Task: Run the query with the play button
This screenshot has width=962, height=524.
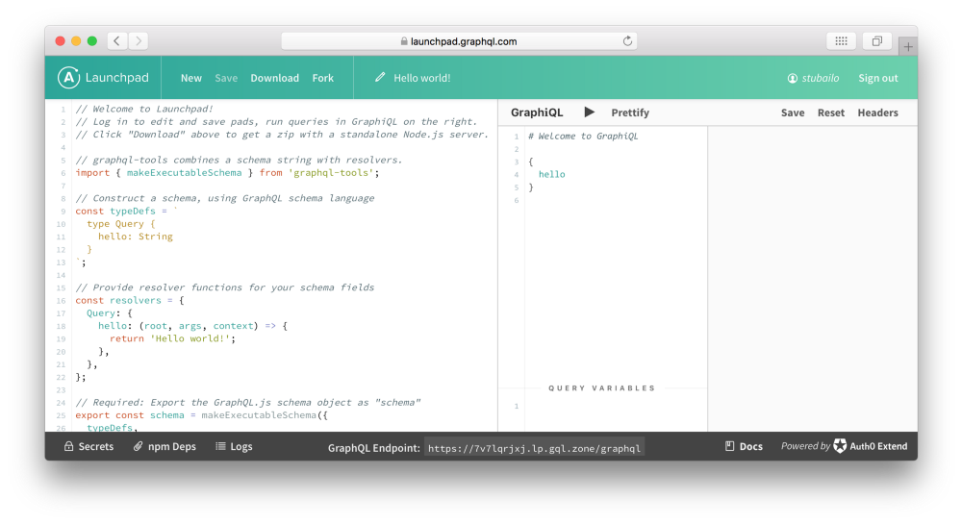Action: point(589,112)
